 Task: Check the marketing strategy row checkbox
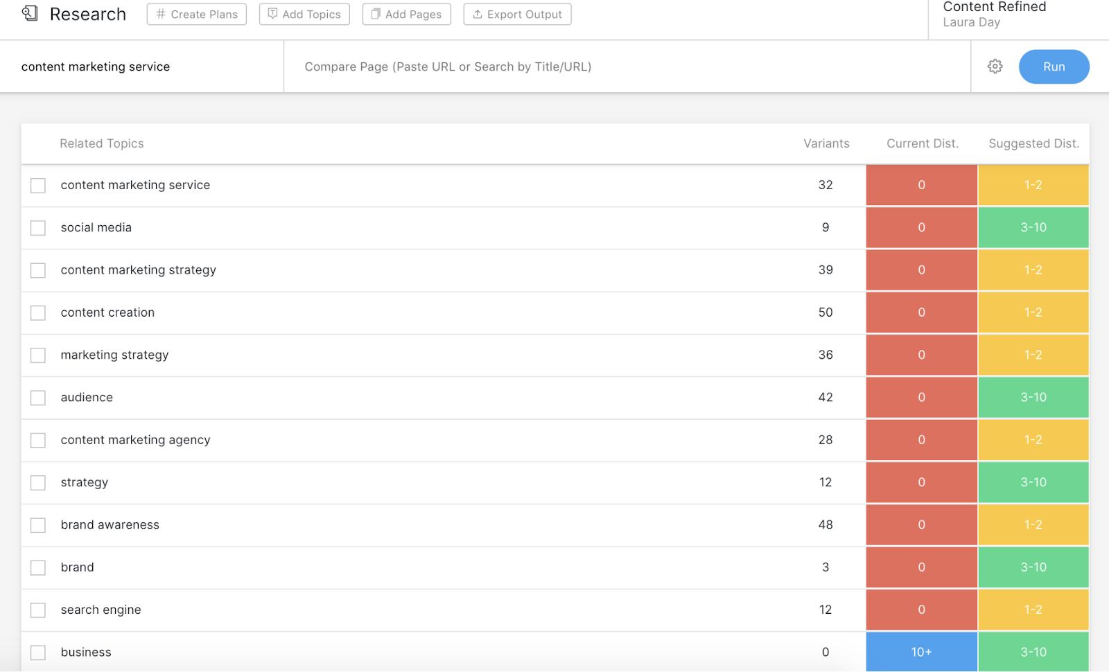38,355
